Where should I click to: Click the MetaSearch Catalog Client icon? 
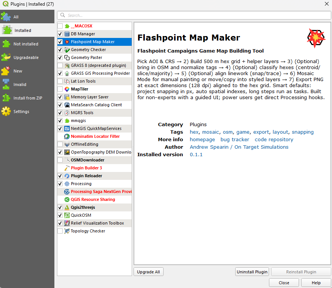tap(67, 105)
